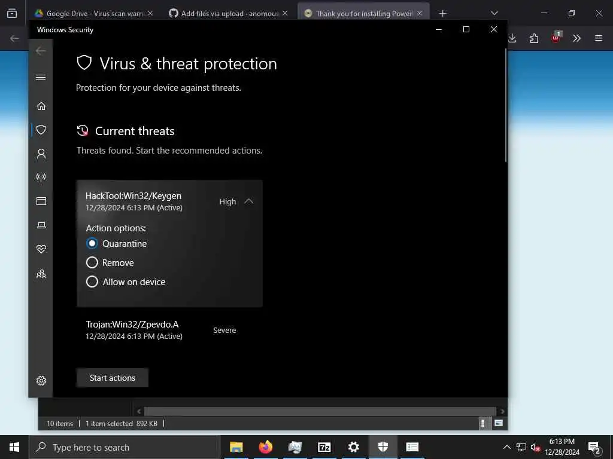Open a new browser tab

442,13
